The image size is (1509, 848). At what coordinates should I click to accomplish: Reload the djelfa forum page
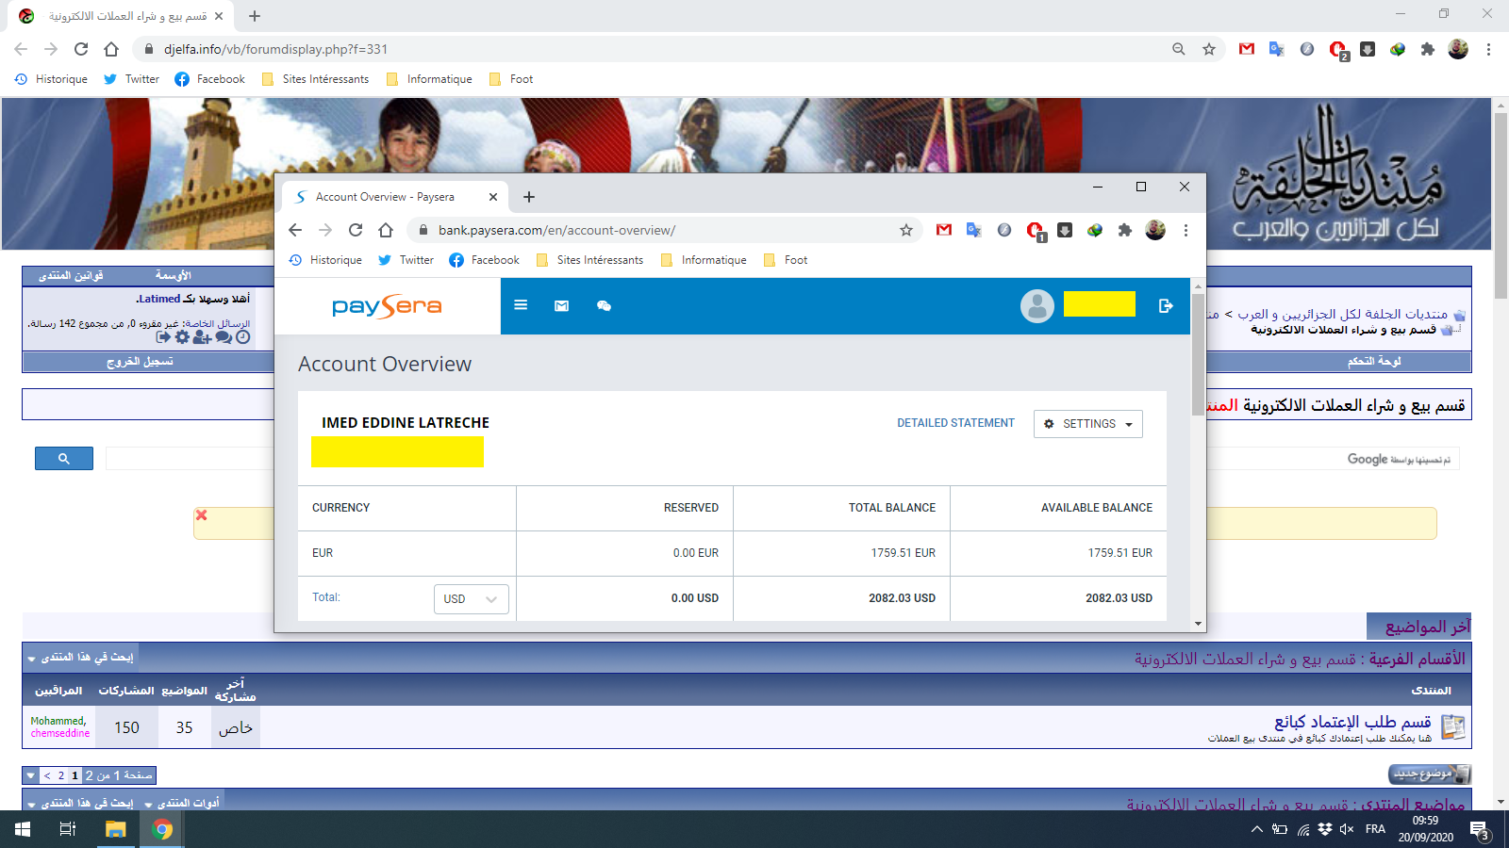click(x=81, y=49)
